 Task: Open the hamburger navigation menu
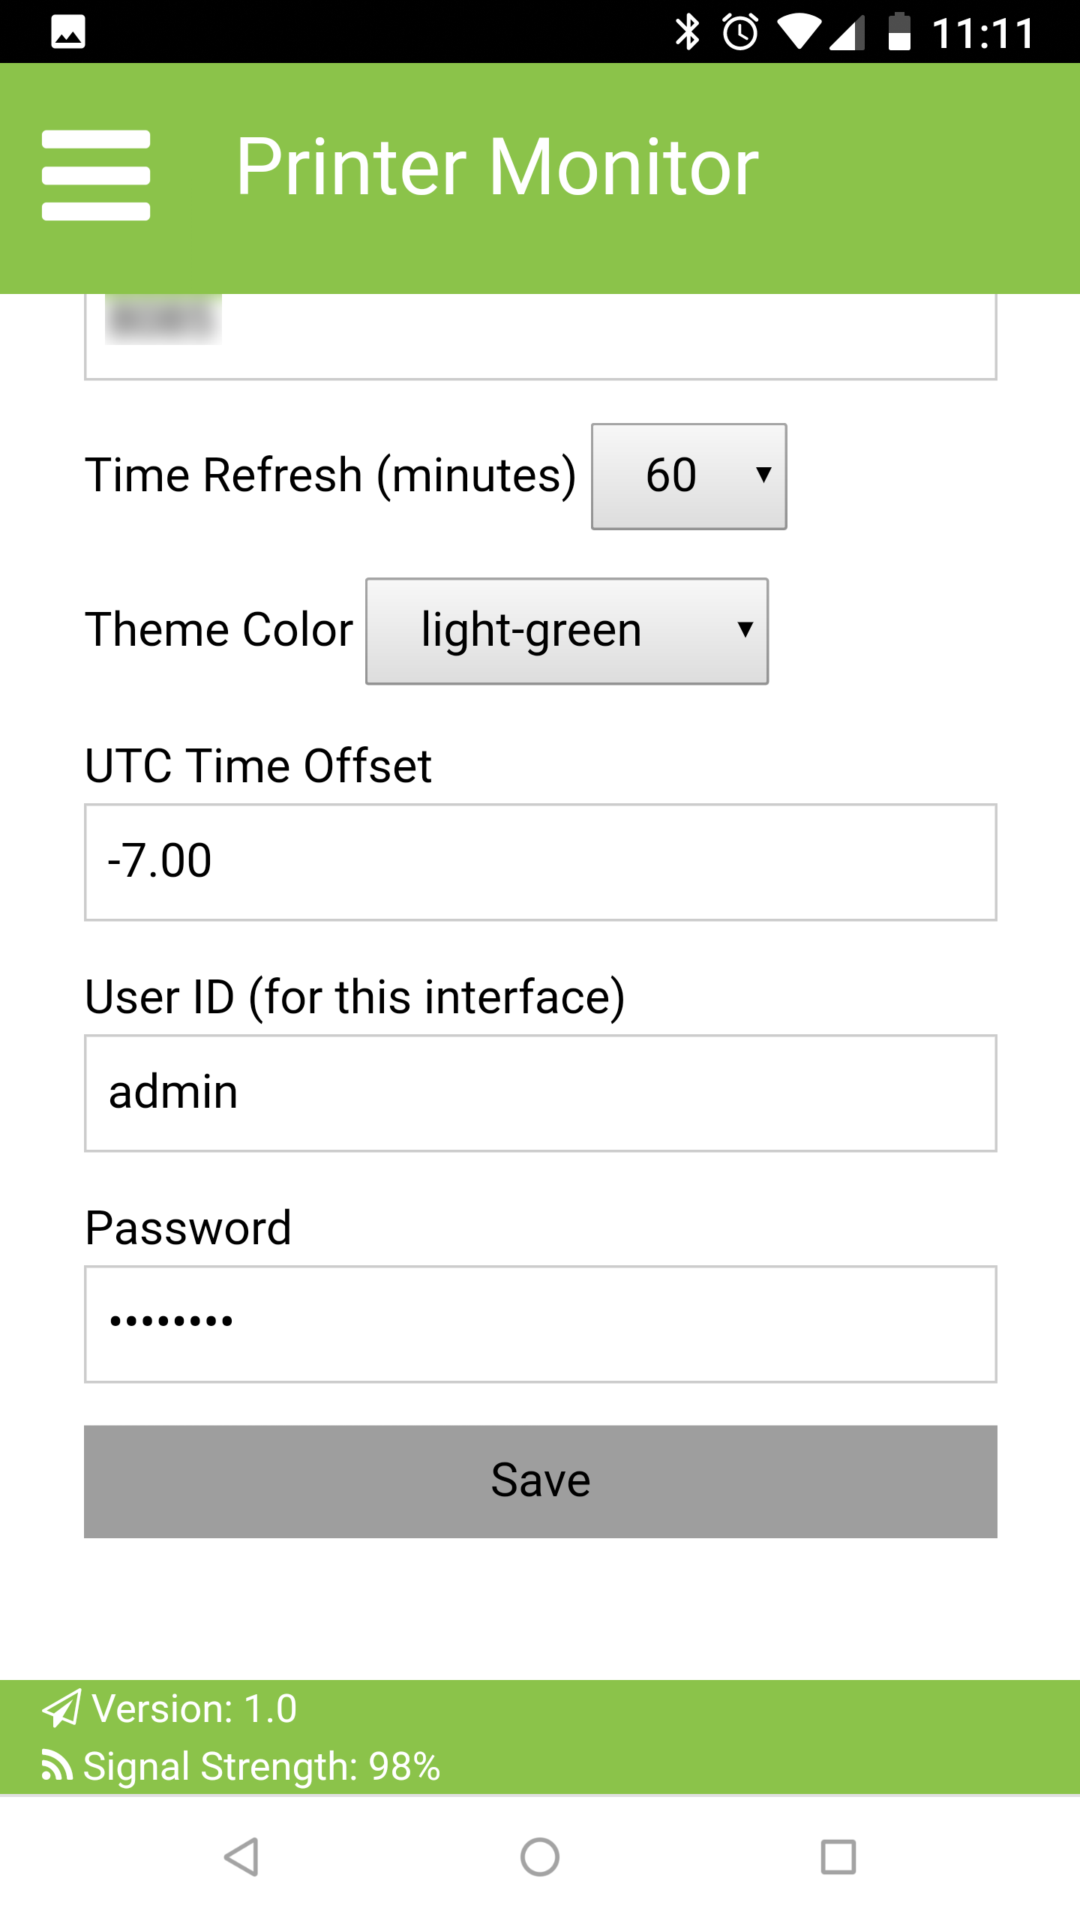click(96, 175)
